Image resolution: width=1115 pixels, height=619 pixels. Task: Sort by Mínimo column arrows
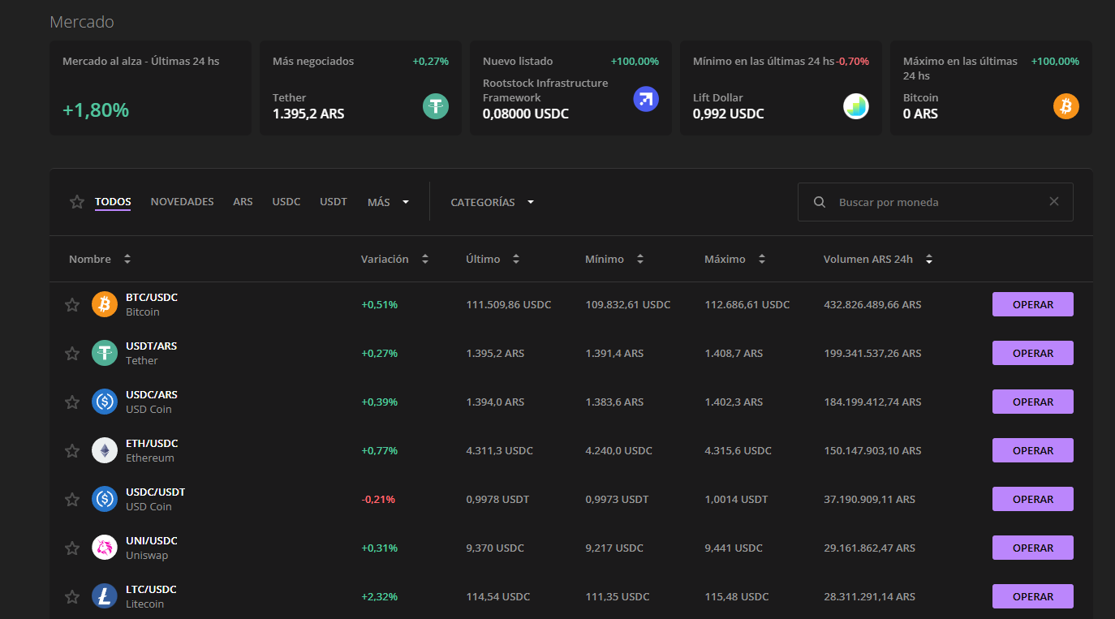tap(640, 259)
